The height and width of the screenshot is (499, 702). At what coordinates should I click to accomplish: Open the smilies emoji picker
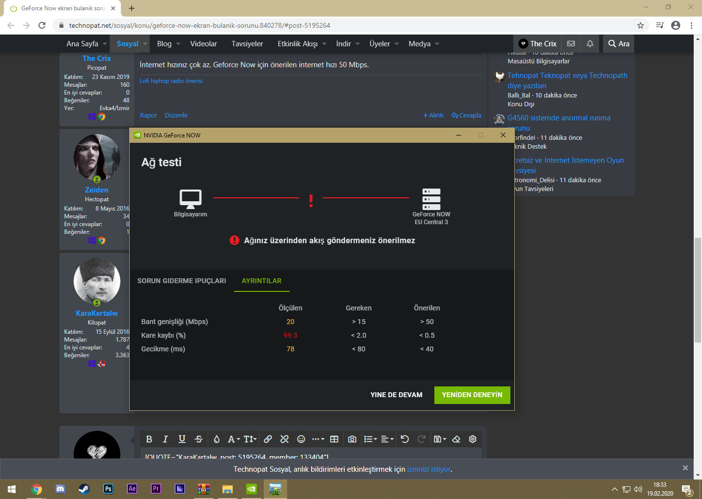tap(301, 439)
